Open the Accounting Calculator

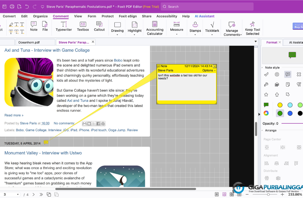click(x=155, y=28)
